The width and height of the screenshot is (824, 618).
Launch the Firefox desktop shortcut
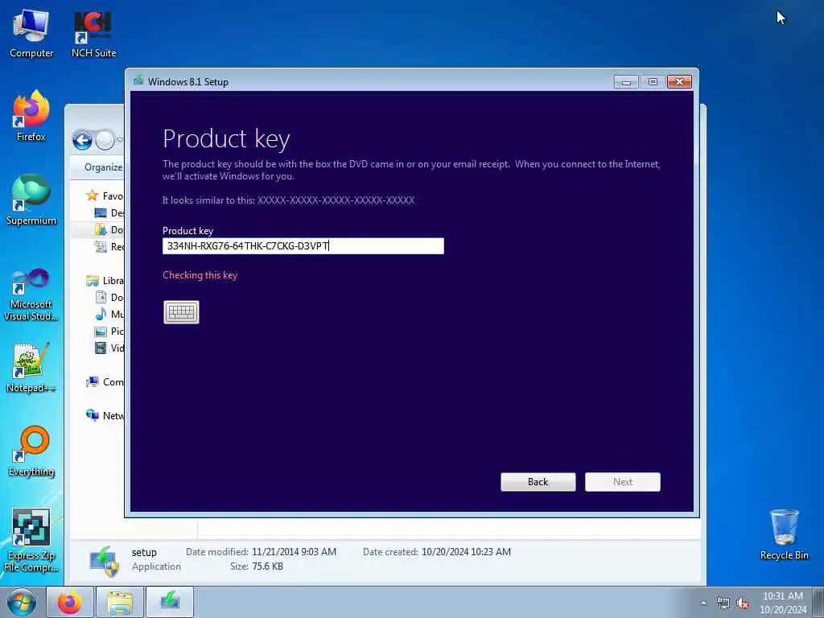(31, 116)
